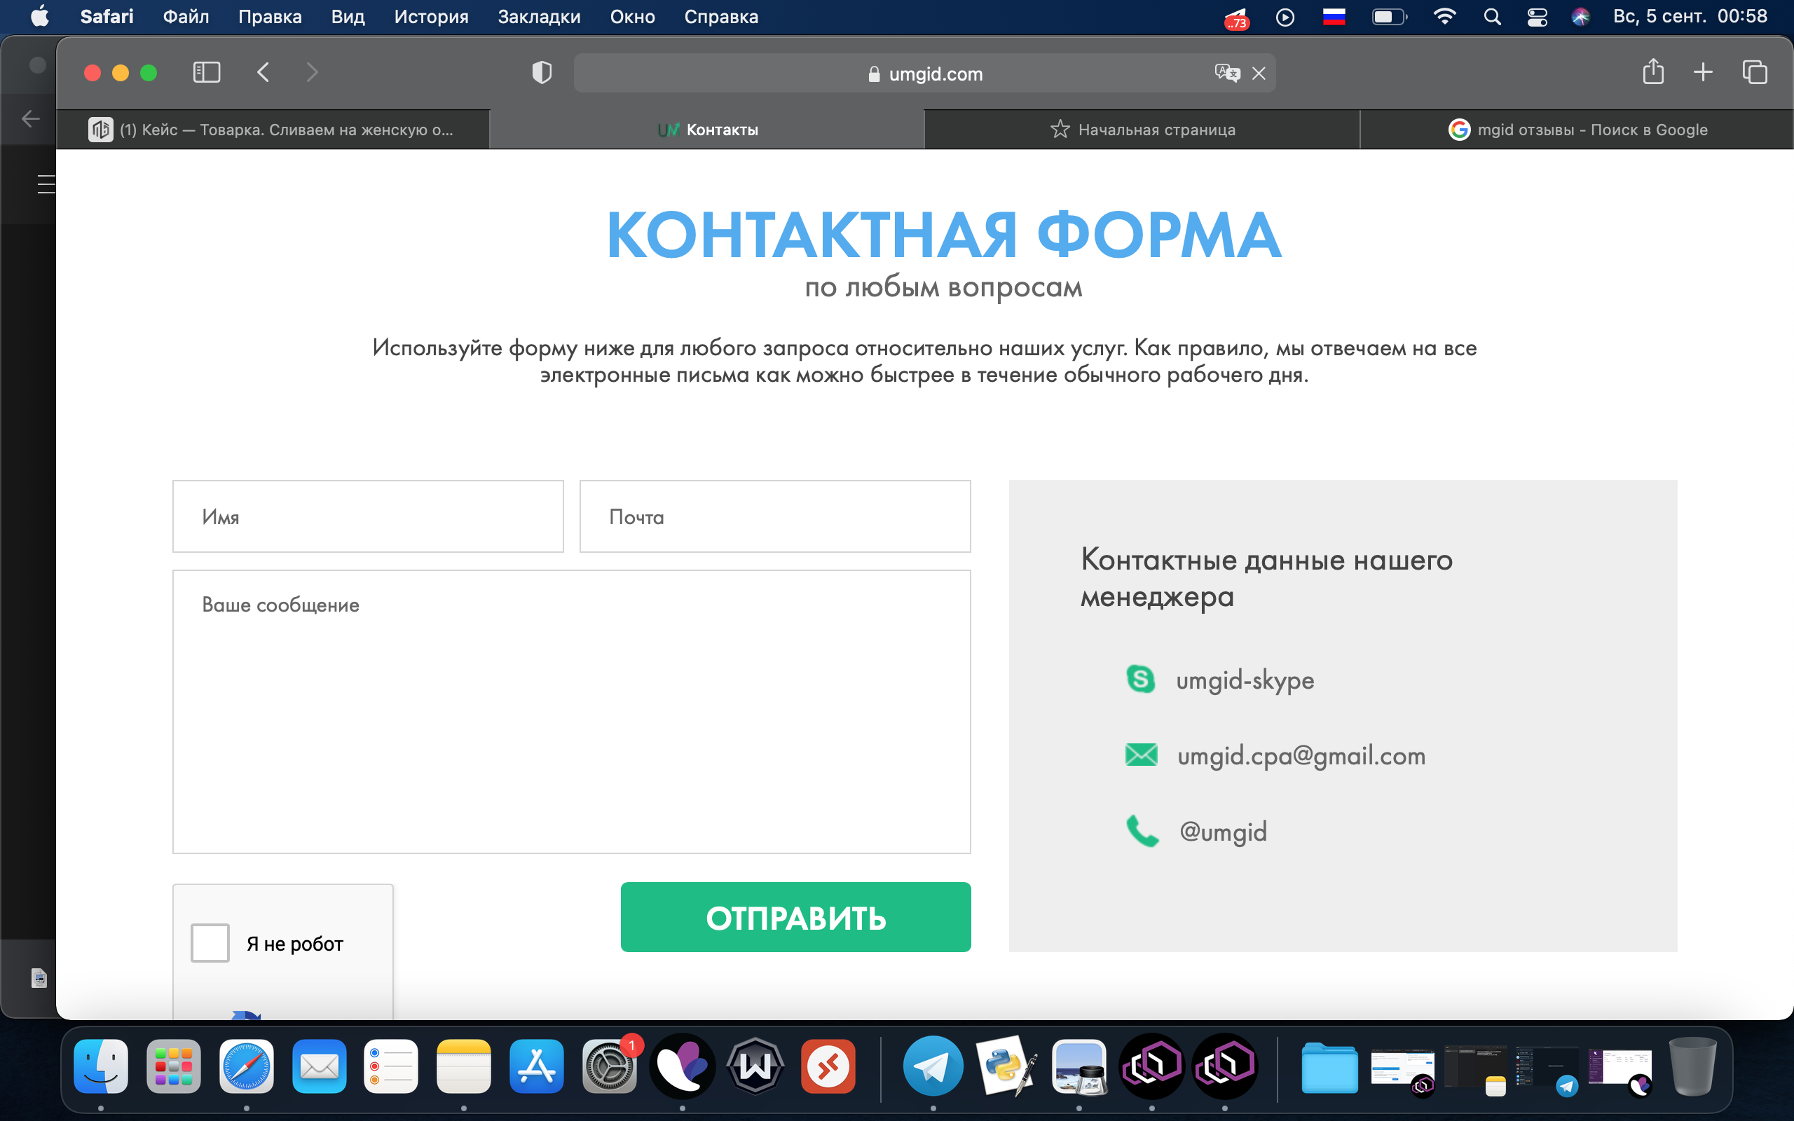The image size is (1794, 1121).
Task: Open Notes from the Dock
Action: point(464,1066)
